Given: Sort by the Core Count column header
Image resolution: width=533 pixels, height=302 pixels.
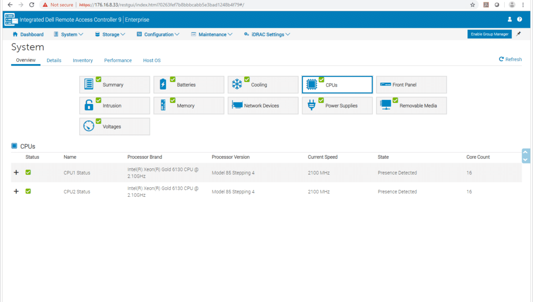Looking at the screenshot, I should [478, 157].
